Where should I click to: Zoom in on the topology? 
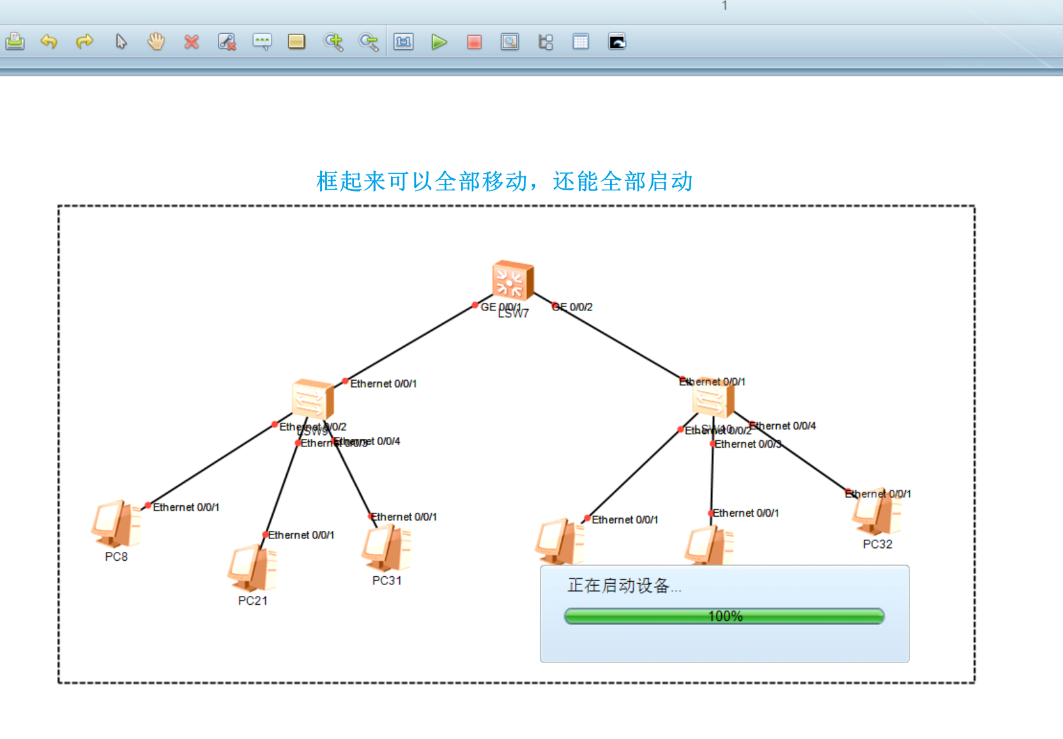[333, 42]
